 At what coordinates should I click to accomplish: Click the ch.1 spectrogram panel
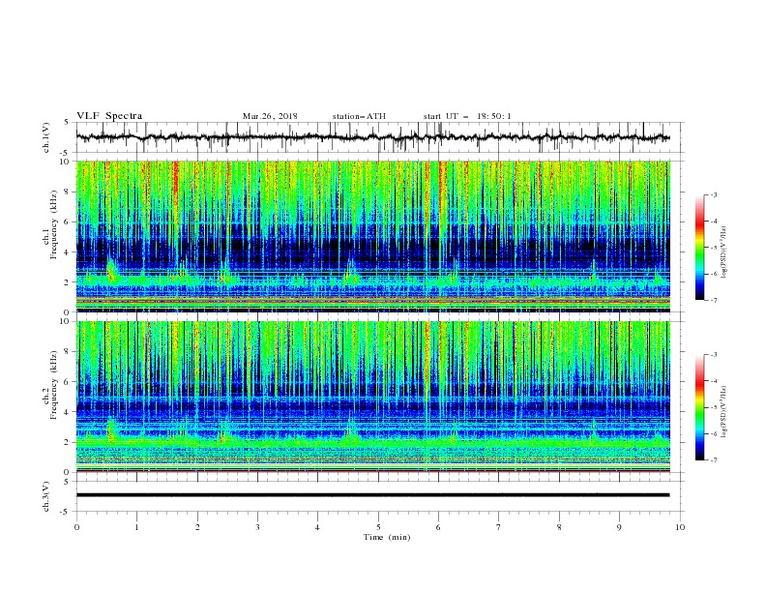tap(373, 236)
